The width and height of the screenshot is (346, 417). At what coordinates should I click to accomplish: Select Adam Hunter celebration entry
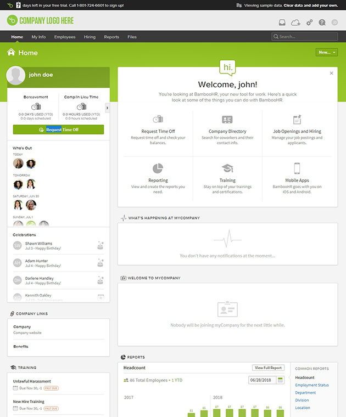(x=58, y=263)
